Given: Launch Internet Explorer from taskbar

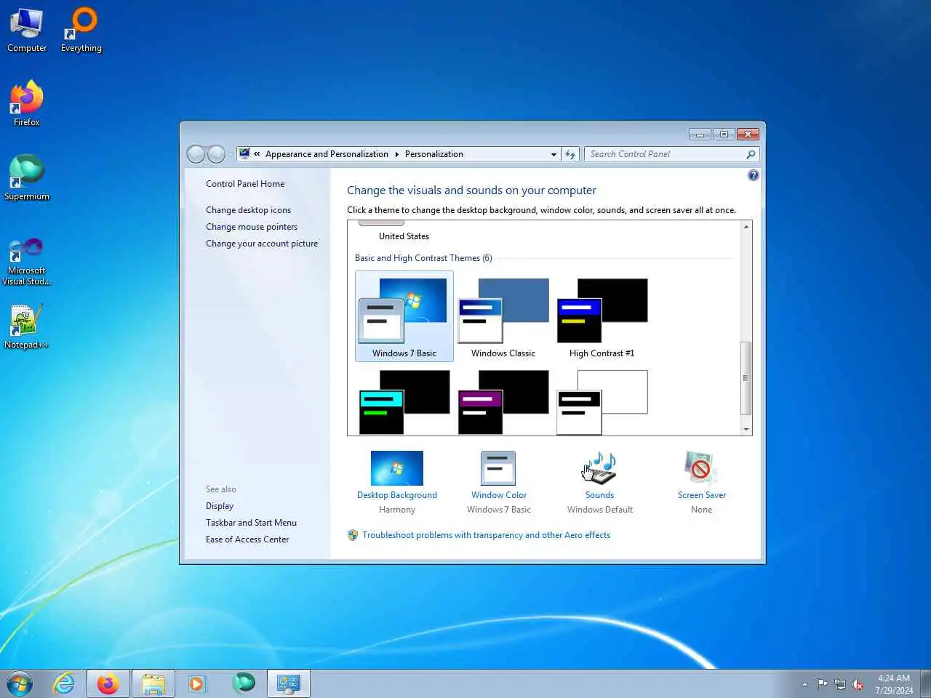Looking at the screenshot, I should (64, 683).
